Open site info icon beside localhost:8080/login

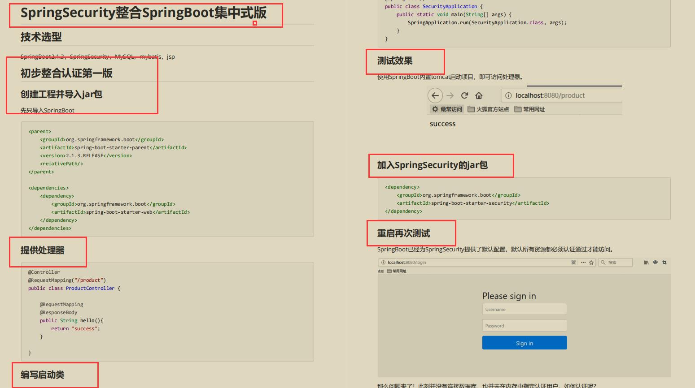click(383, 263)
